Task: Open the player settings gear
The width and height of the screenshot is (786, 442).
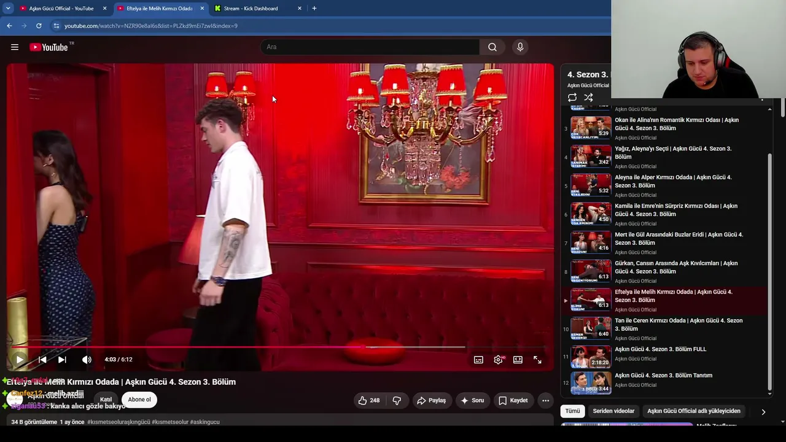Action: 498,360
